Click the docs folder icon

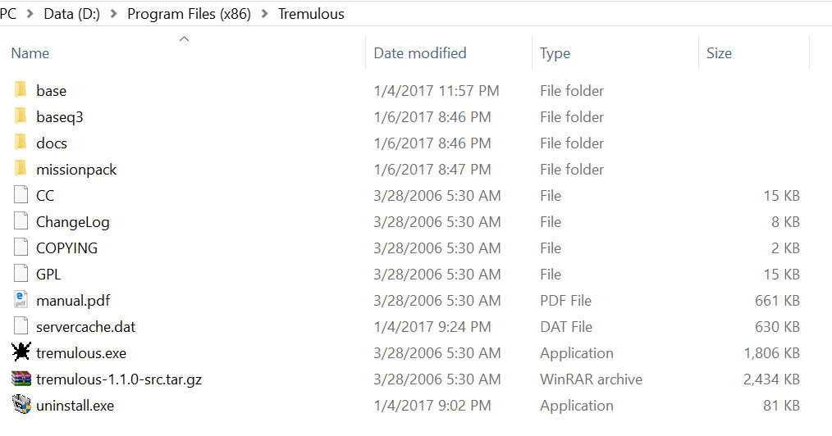tap(21, 143)
